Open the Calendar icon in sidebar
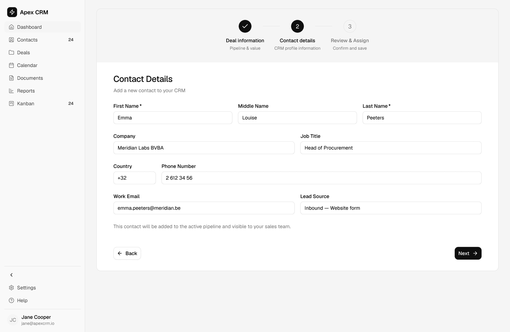510x332 pixels. point(11,65)
